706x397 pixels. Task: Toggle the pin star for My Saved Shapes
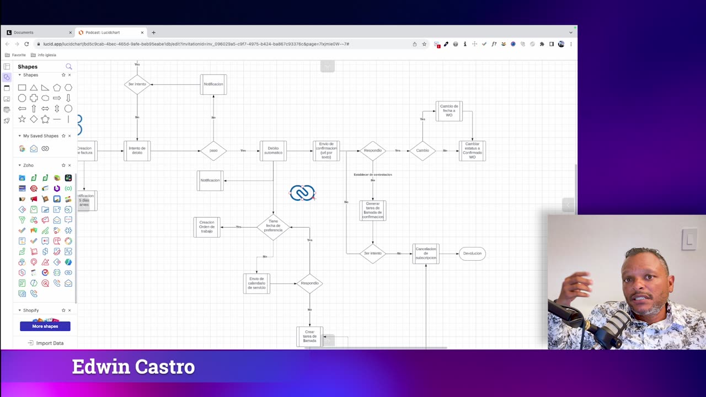pos(63,136)
